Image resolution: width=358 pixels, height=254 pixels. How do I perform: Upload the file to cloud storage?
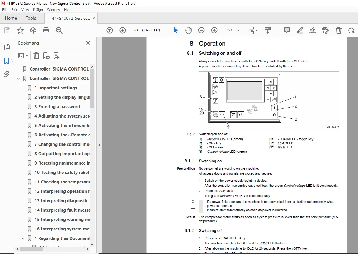(33, 30)
